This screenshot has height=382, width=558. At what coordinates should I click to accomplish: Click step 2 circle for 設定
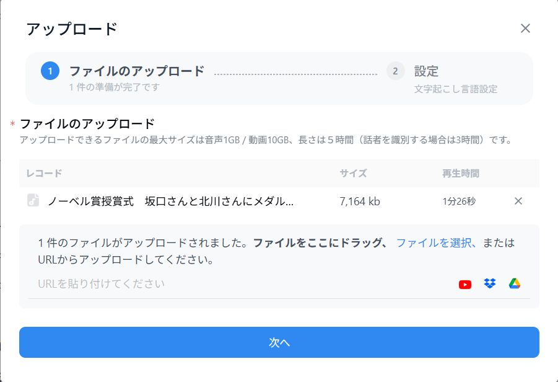[395, 70]
